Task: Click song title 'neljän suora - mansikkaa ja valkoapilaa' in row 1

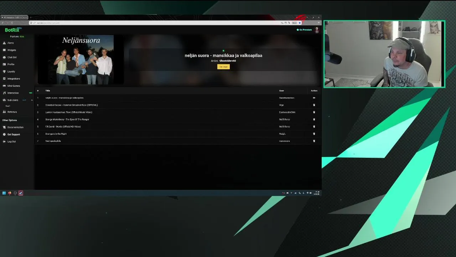Action: click(64, 98)
